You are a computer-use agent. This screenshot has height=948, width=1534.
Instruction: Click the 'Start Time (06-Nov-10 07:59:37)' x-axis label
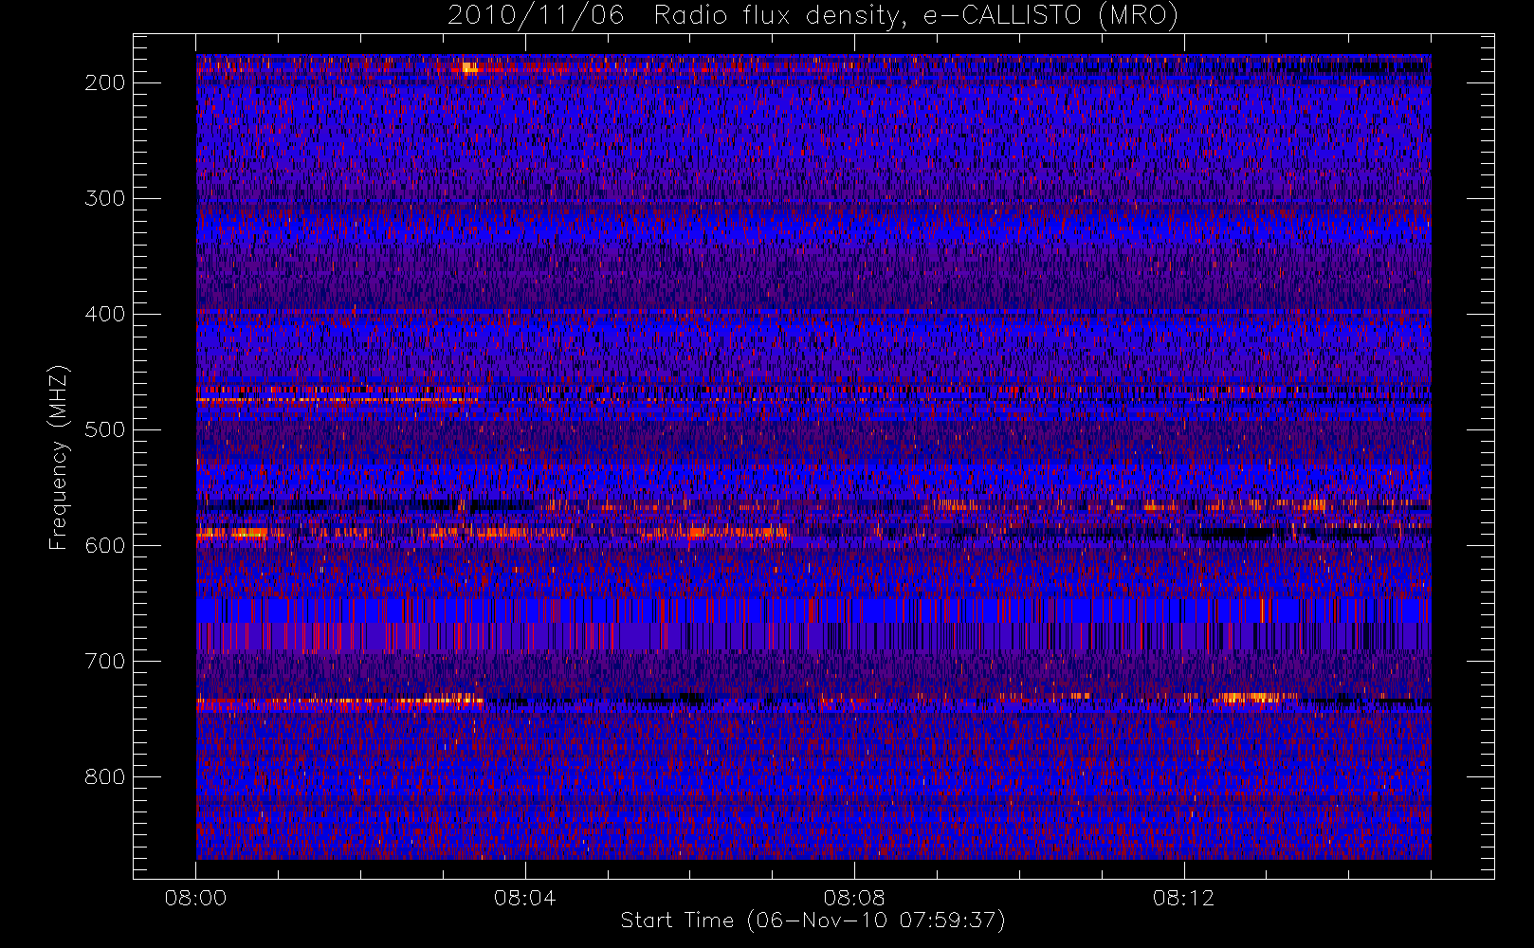coord(813,921)
